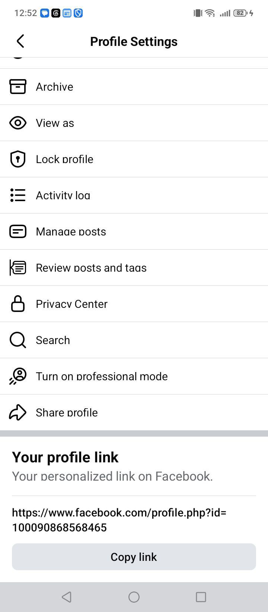The width and height of the screenshot is (268, 612).
Task: Tap the Activity log list icon
Action: [17, 195]
